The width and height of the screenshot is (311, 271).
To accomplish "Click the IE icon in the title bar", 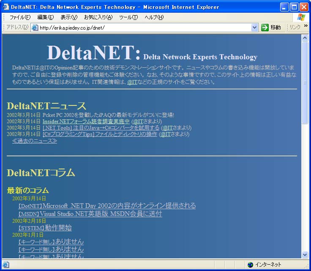I will (5, 7).
